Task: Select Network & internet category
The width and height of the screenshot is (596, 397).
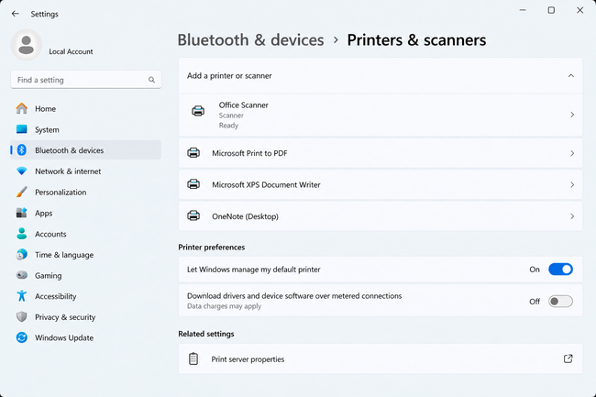Action: tap(86, 171)
